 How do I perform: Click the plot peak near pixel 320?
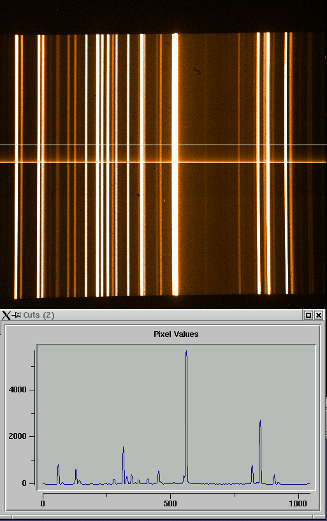pos(124,448)
